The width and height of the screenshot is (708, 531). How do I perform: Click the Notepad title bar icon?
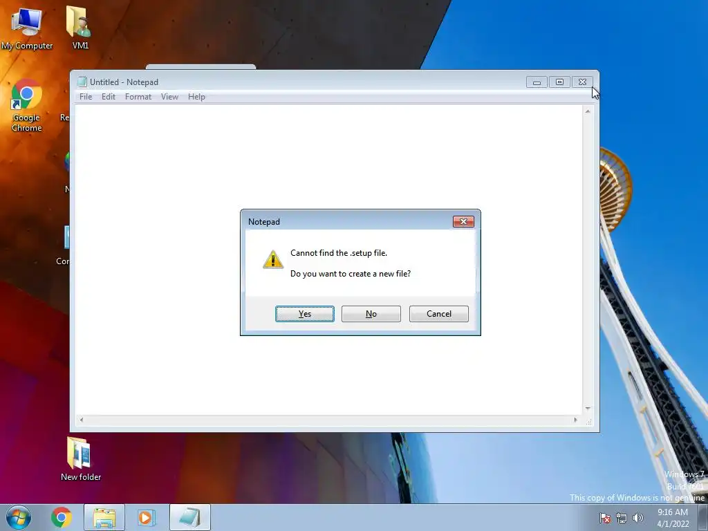point(82,82)
